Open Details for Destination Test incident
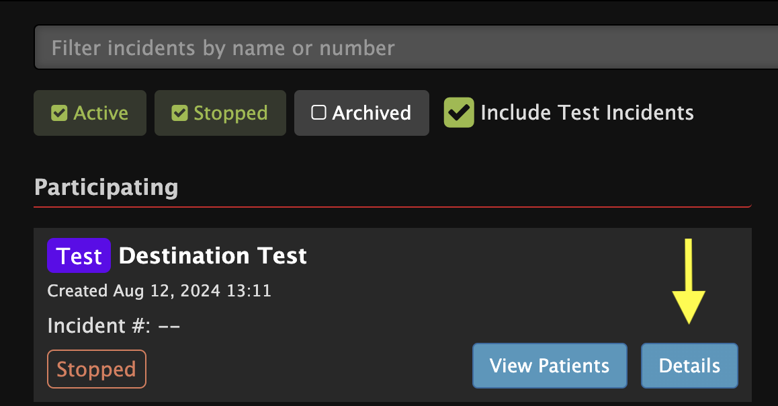The image size is (778, 406). tap(690, 366)
